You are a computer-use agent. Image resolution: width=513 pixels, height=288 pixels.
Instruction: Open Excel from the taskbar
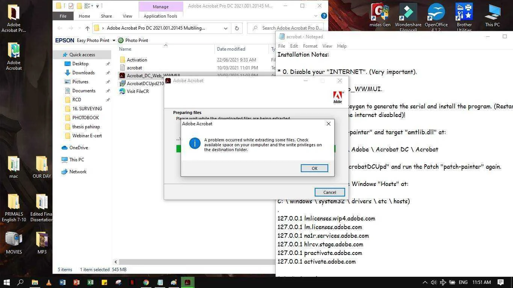click(90, 282)
